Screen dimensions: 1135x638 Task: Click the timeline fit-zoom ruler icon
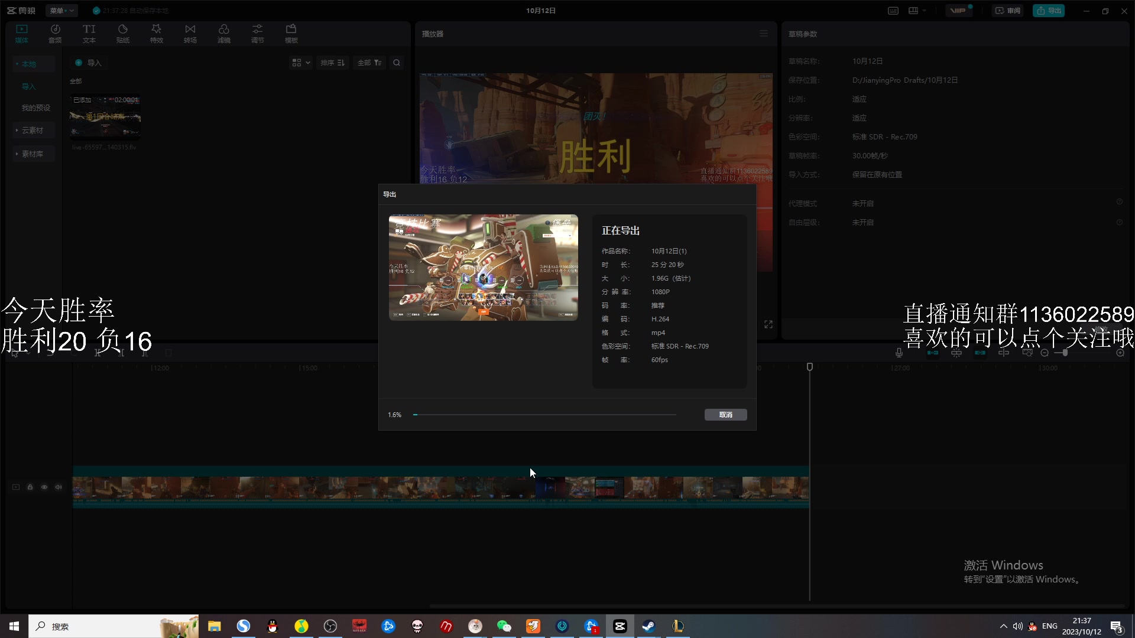pos(1027,353)
